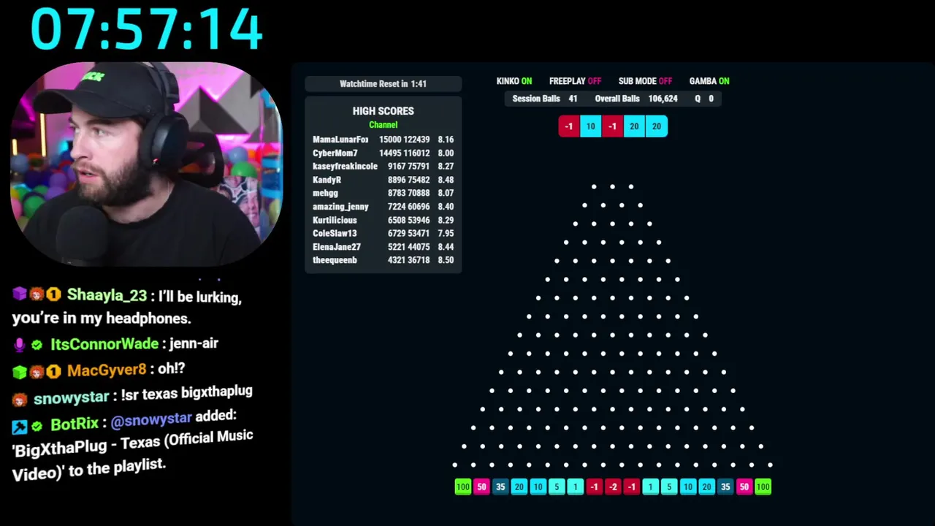935x526 pixels.
Task: Click the blue hammer moderator badge beside BotRix
Action: pyautogui.click(x=20, y=426)
